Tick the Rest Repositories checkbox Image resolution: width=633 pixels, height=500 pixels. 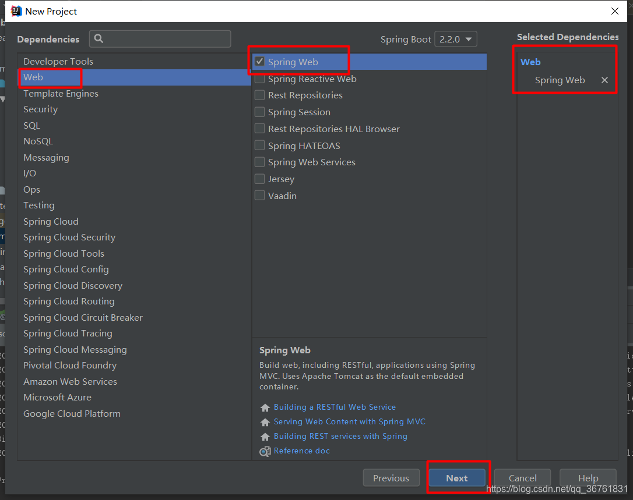(x=260, y=95)
